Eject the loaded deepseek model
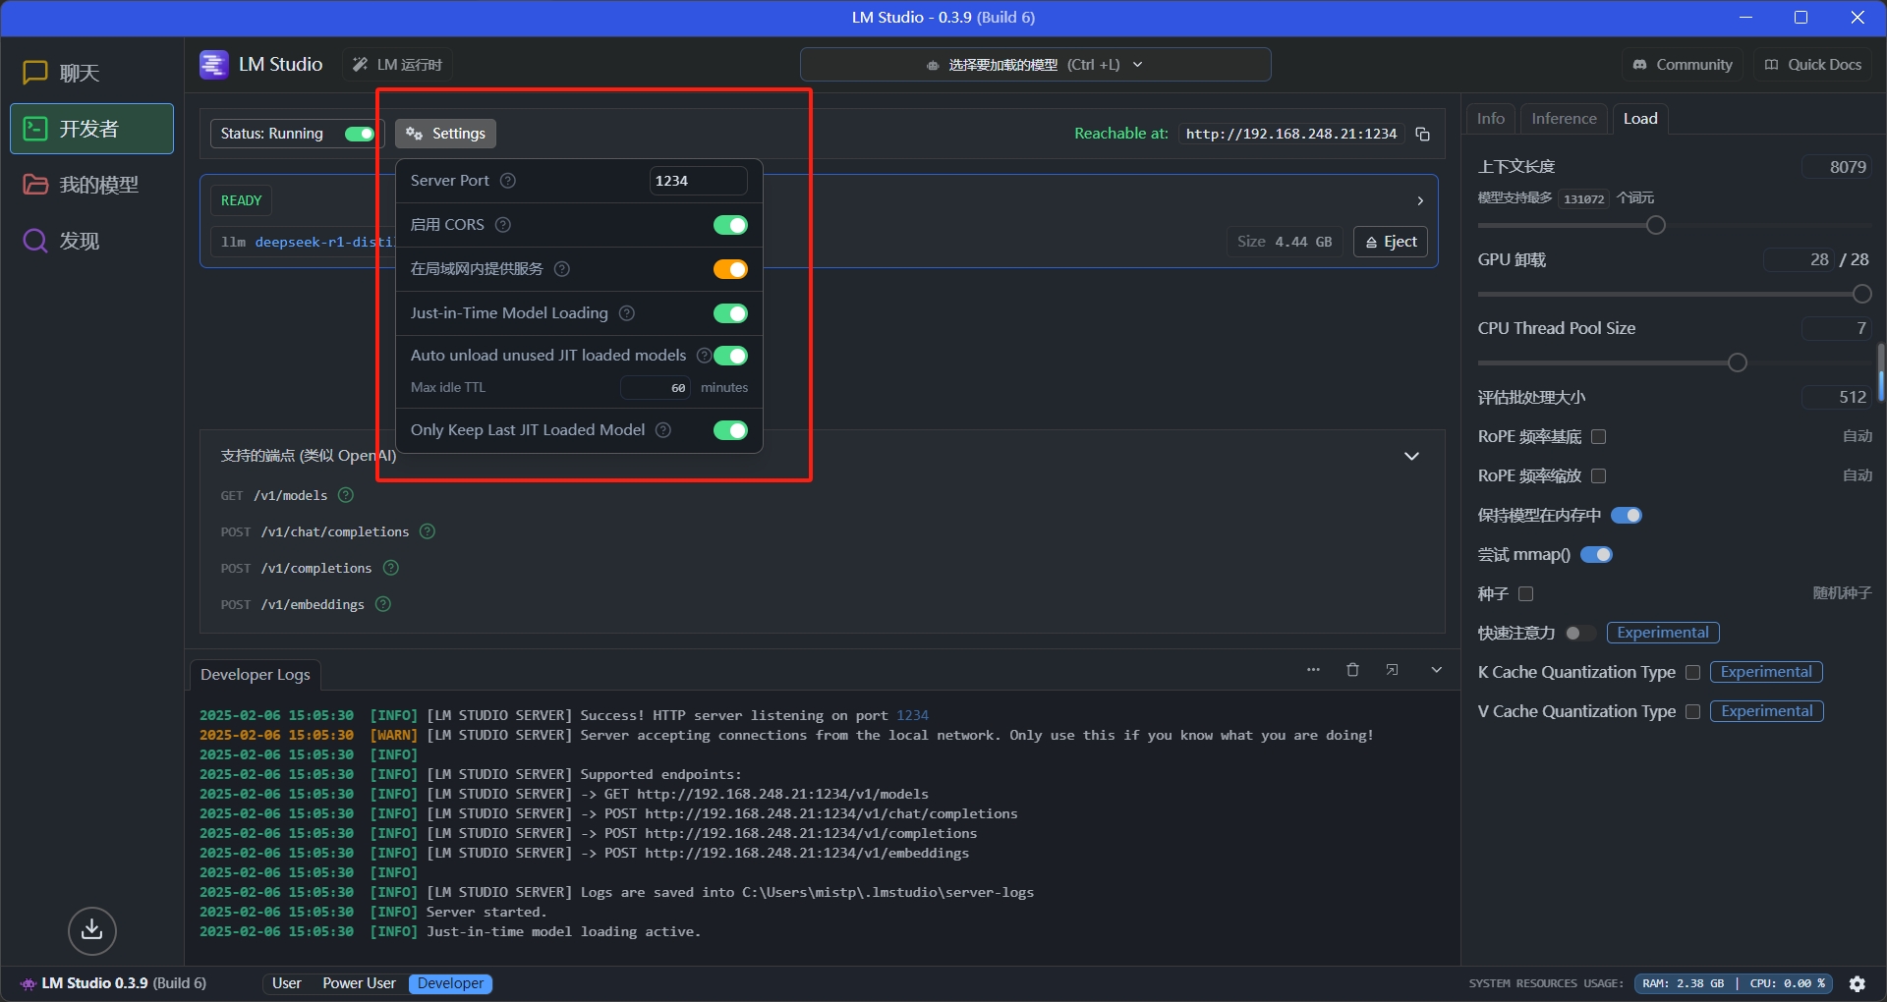 1391,242
